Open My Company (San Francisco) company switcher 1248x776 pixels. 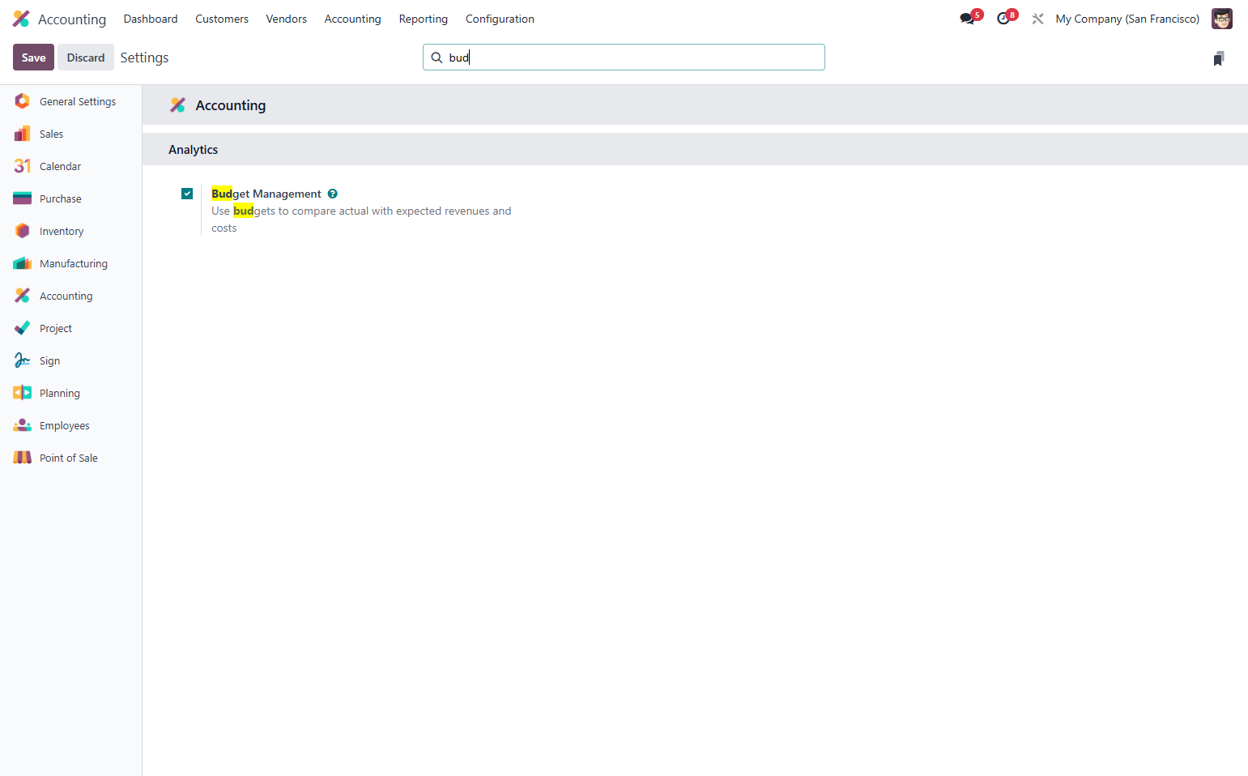pos(1127,19)
